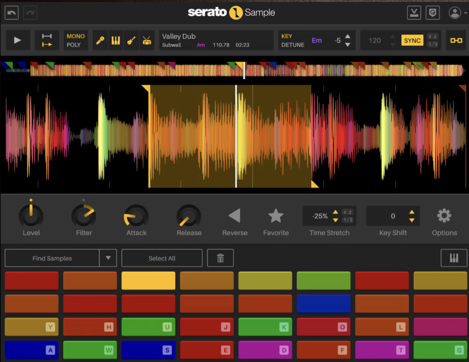
Task: Toggle MONO/POLY playback mode
Action: 75,40
